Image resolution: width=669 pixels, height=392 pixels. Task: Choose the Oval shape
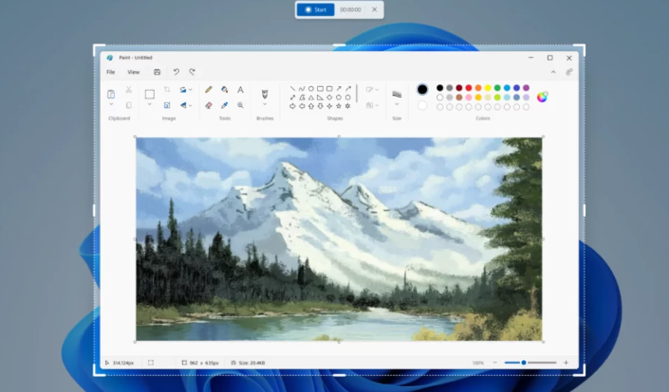click(311, 88)
